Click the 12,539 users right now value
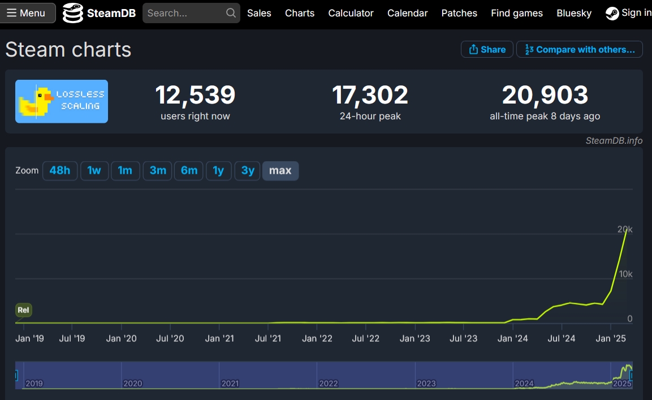 point(195,95)
